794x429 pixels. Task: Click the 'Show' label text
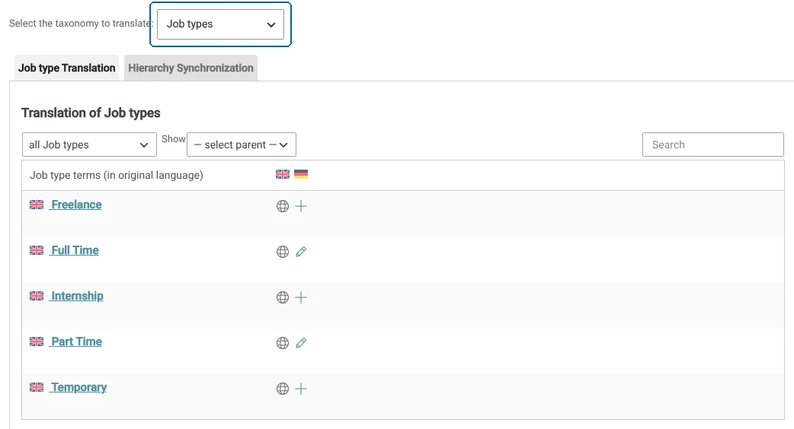(x=173, y=139)
